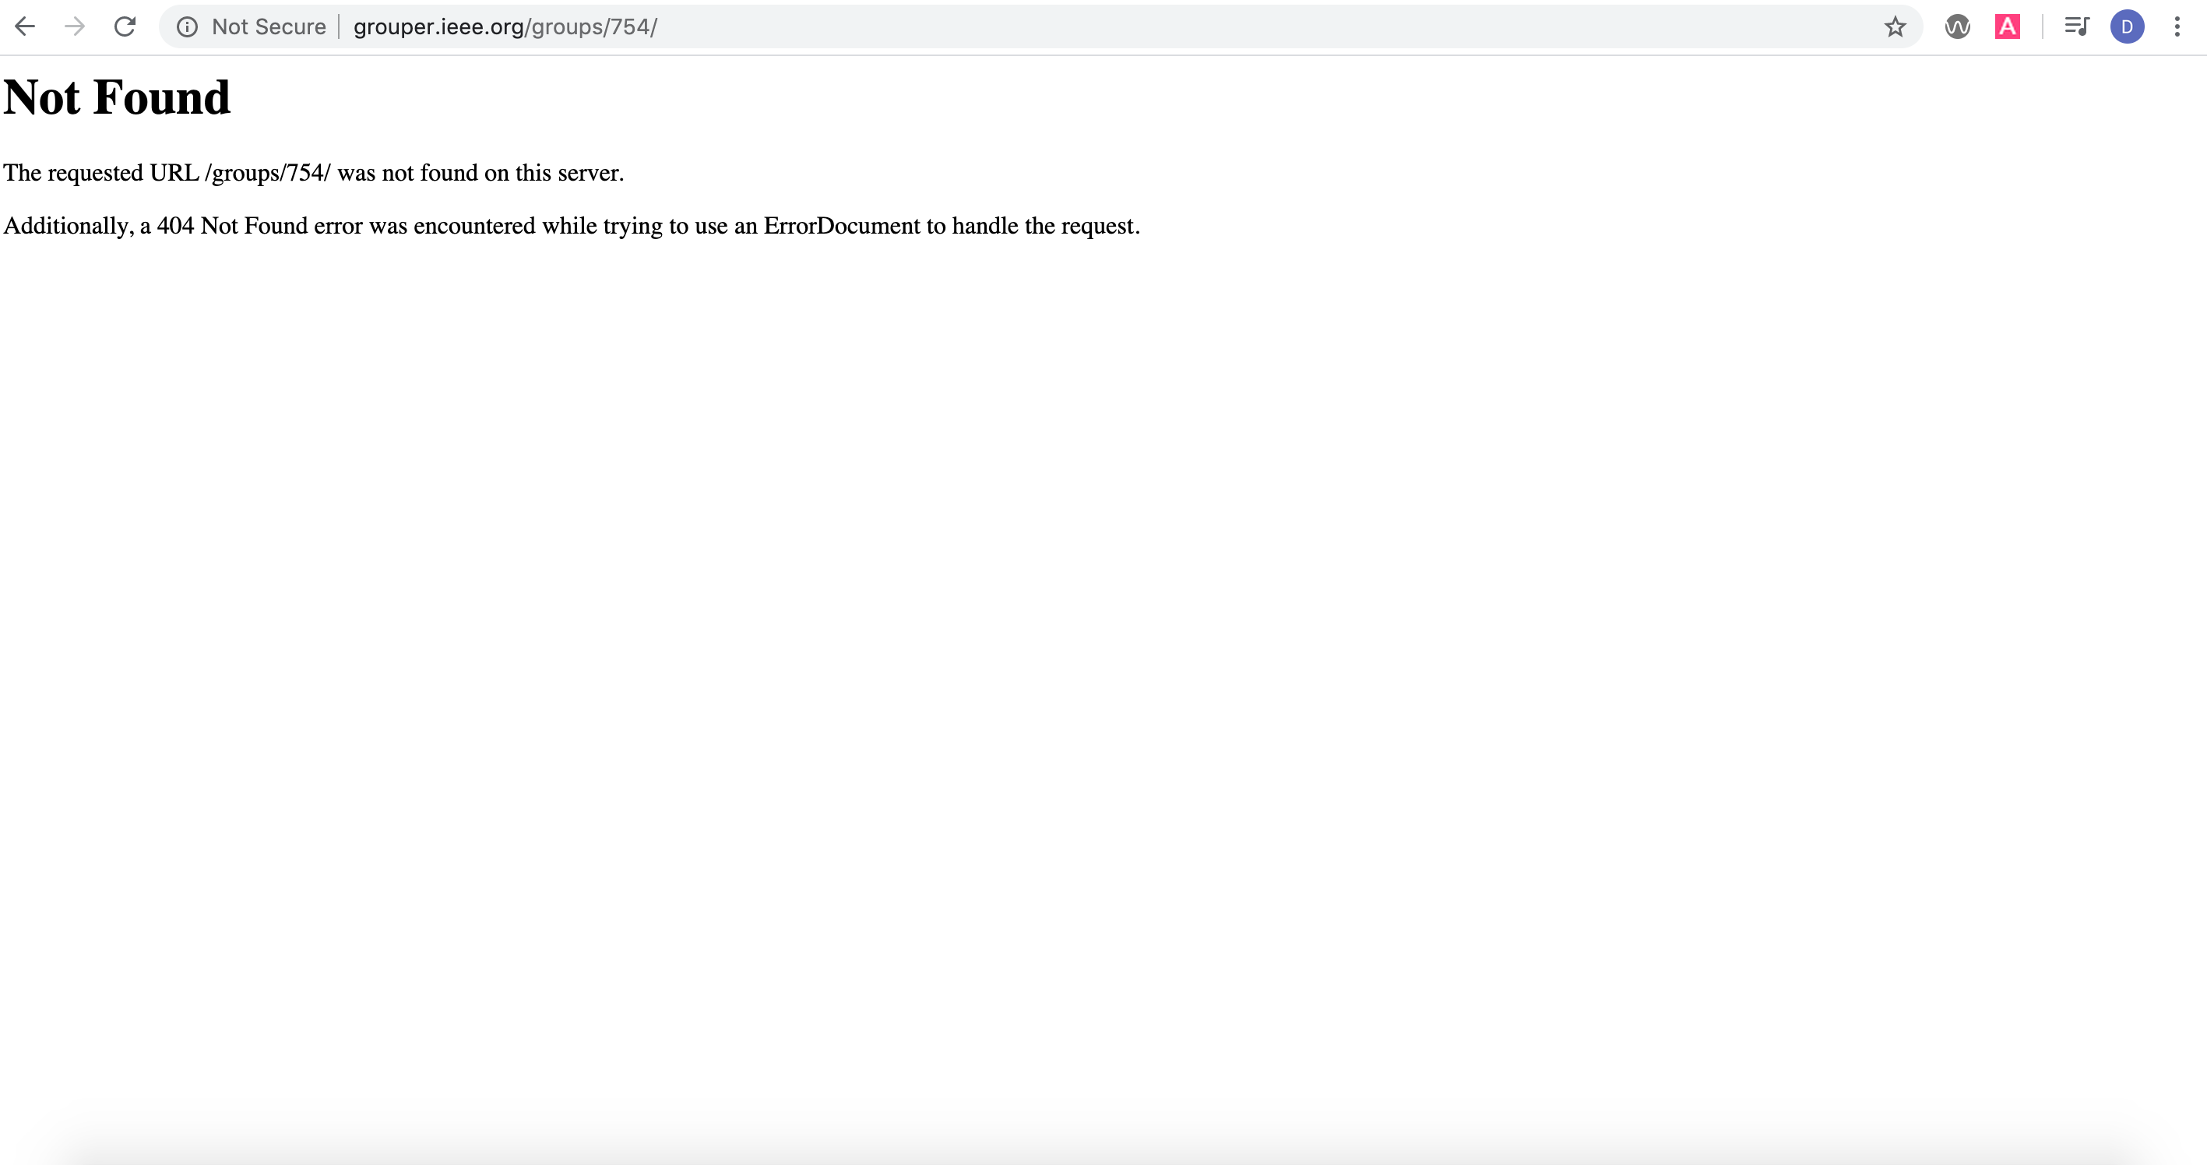The height and width of the screenshot is (1165, 2207).
Task: Click the circled info badge before Not Secure
Action: click(188, 26)
